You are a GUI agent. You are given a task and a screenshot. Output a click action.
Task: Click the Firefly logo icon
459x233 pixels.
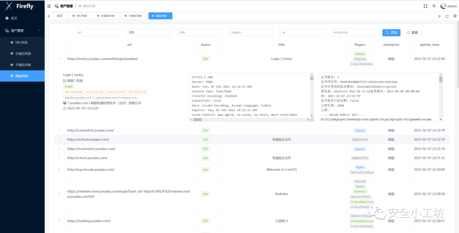coord(9,6)
